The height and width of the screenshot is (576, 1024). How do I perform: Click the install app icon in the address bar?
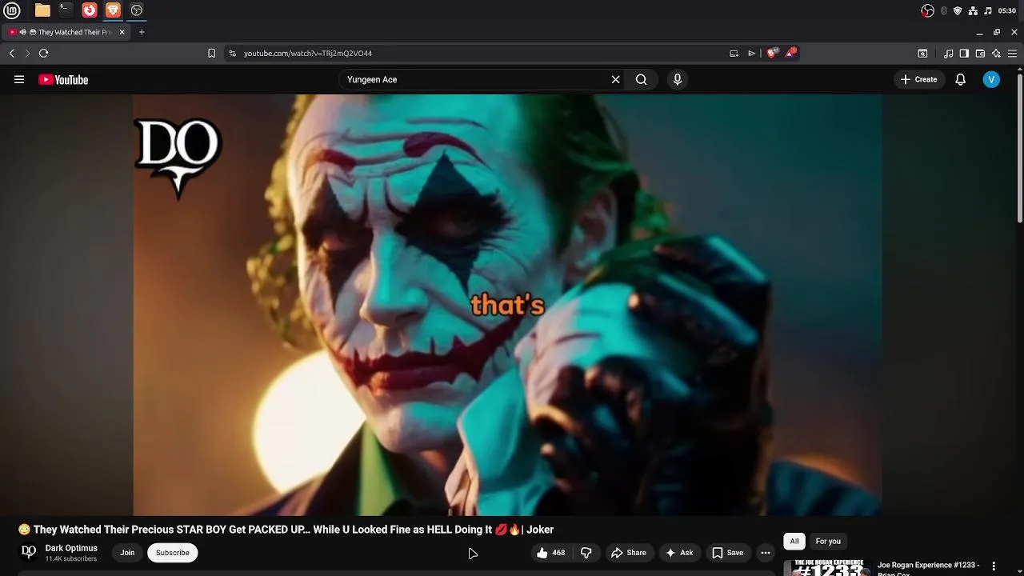tap(734, 54)
